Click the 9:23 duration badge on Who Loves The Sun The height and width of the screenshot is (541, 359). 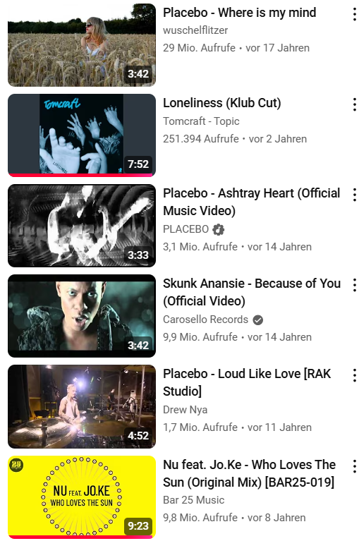[x=138, y=525]
